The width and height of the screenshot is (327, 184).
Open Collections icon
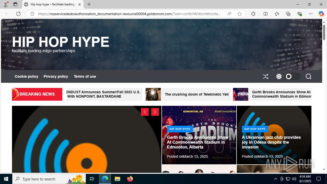(288, 14)
